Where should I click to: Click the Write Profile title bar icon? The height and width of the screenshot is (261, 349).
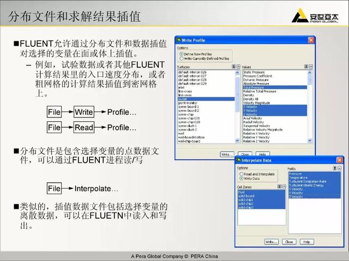178,40
